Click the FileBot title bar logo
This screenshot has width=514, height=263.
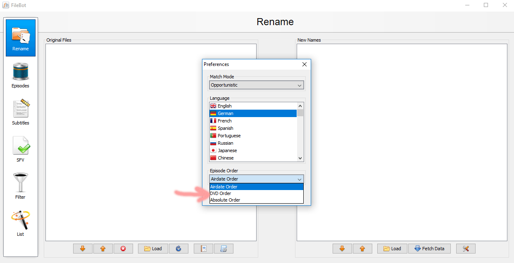click(x=6, y=5)
